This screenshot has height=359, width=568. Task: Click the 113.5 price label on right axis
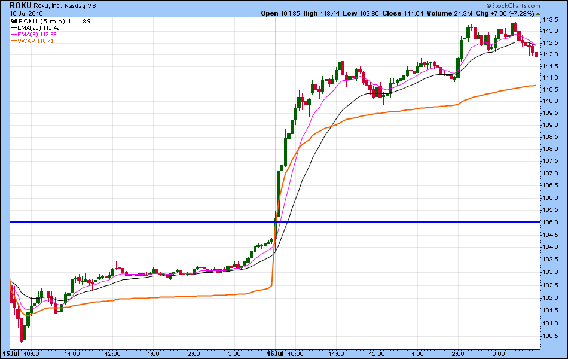551,18
